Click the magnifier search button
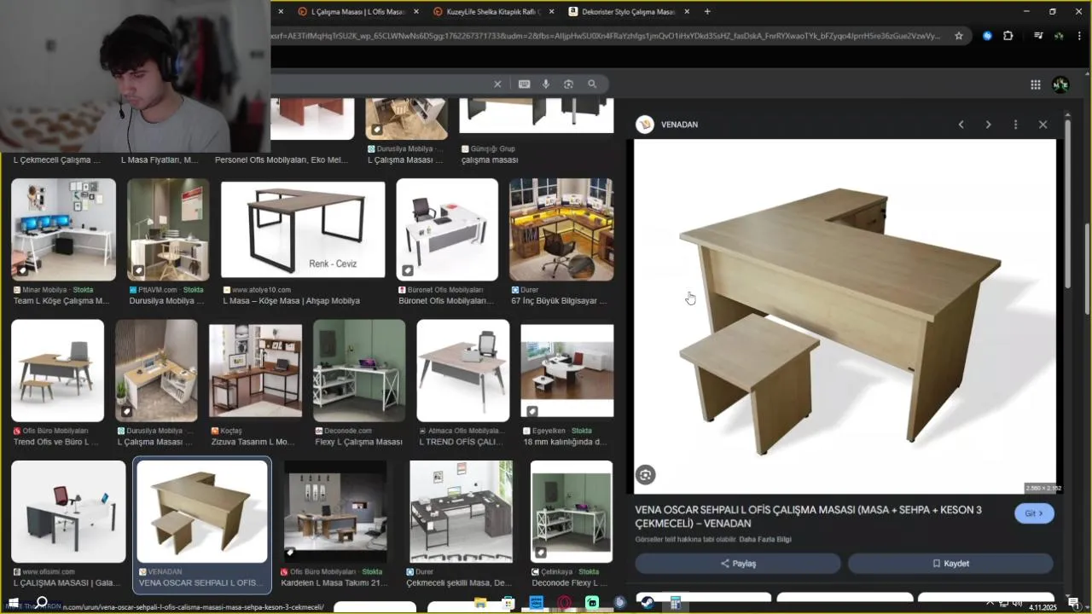The width and height of the screenshot is (1092, 614). 592,84
